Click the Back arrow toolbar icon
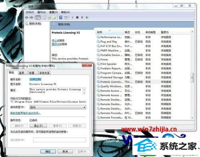Screen dimensions: 200x157 tap(27, 18)
